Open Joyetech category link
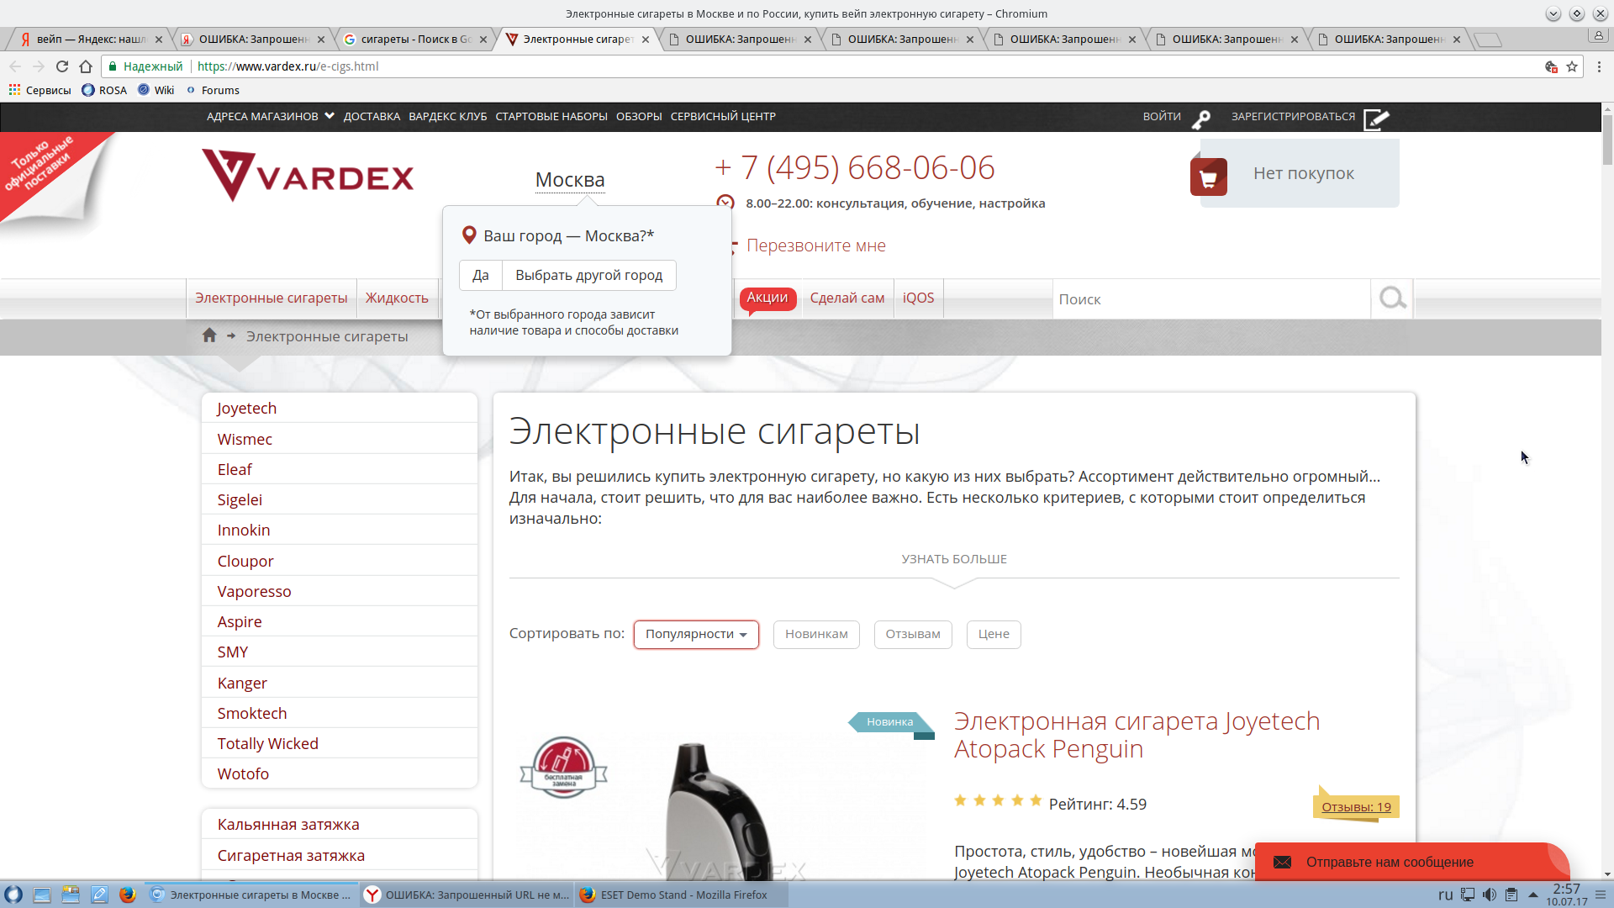This screenshot has width=1614, height=908. pos(246,408)
